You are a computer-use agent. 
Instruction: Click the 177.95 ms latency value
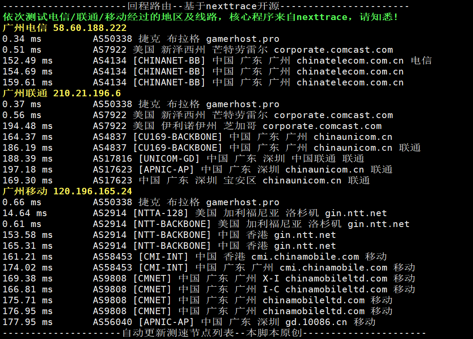point(27,322)
